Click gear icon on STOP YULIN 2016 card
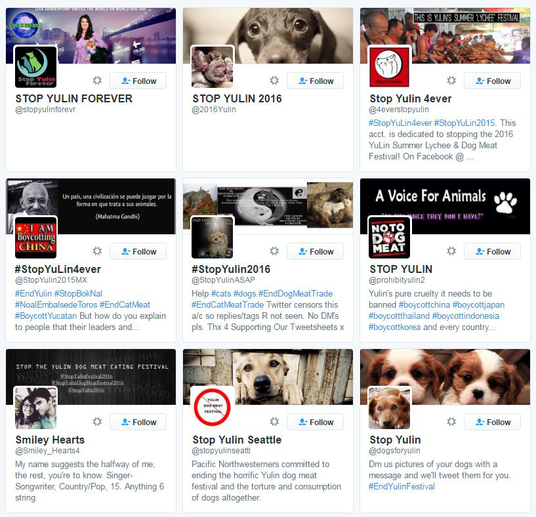The width and height of the screenshot is (536, 517). pyautogui.click(x=274, y=81)
